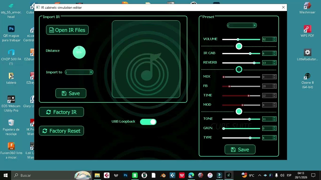Click the REVERB value field showing 13
The height and width of the screenshot is (180, 321).
tap(269, 63)
